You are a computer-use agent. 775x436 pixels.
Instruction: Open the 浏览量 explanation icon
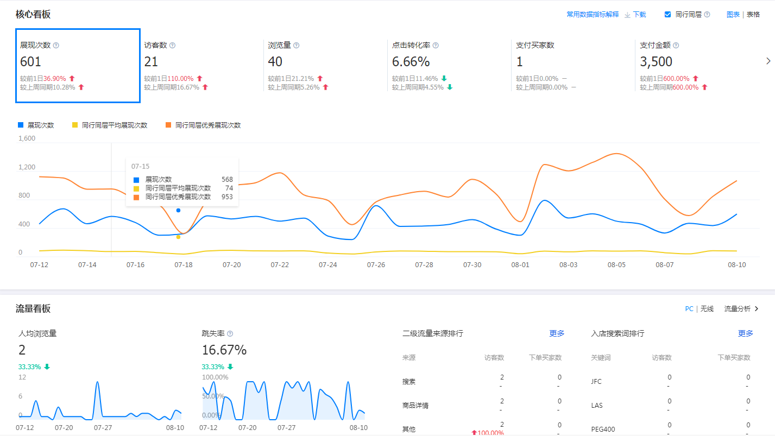(297, 45)
